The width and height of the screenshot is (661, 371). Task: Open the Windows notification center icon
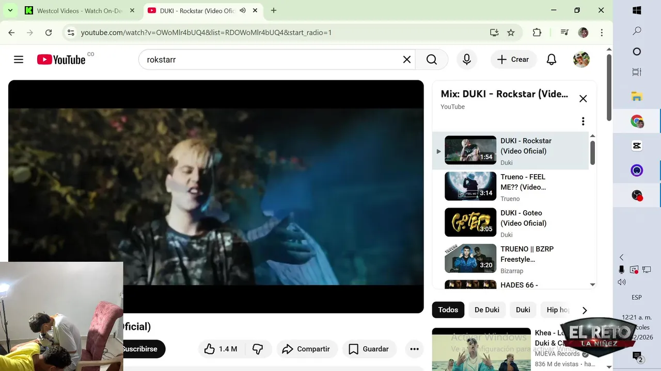pos(637,357)
